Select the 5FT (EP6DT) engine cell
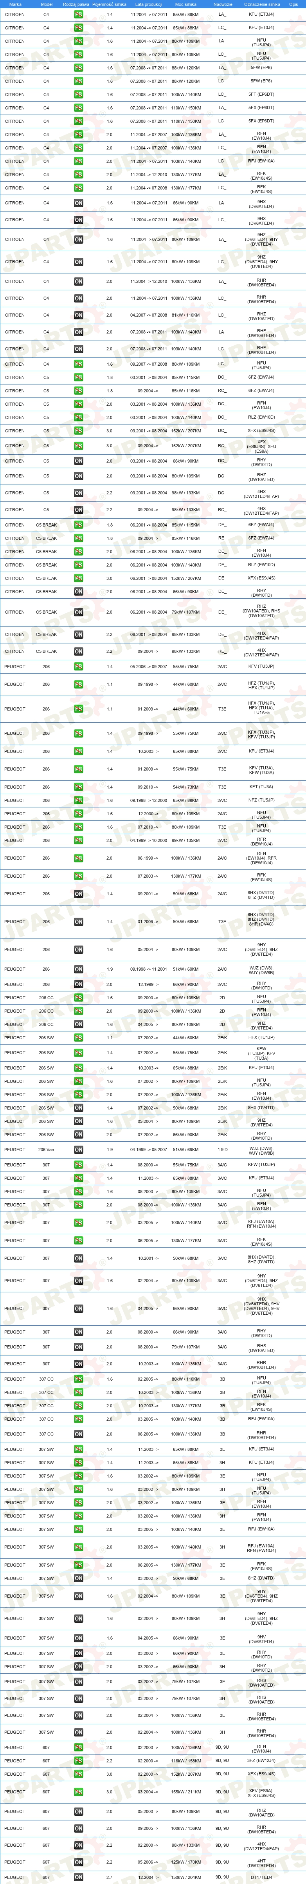Viewport: 306px width, 1884px height. click(261, 94)
